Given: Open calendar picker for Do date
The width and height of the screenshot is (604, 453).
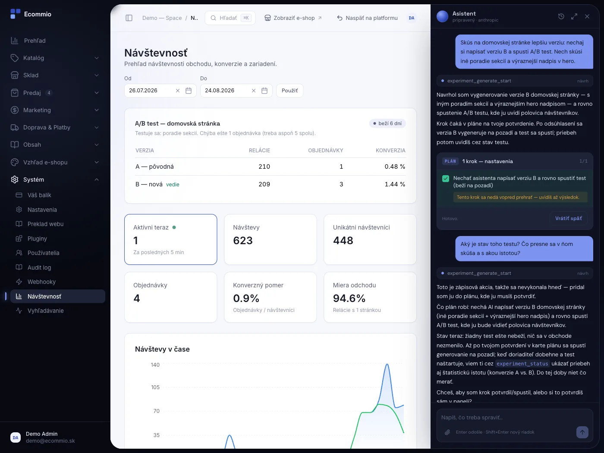Looking at the screenshot, I should [x=264, y=91].
